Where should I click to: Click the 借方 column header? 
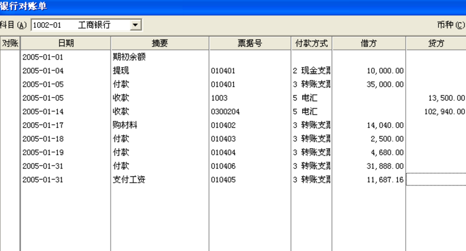pos(369,43)
